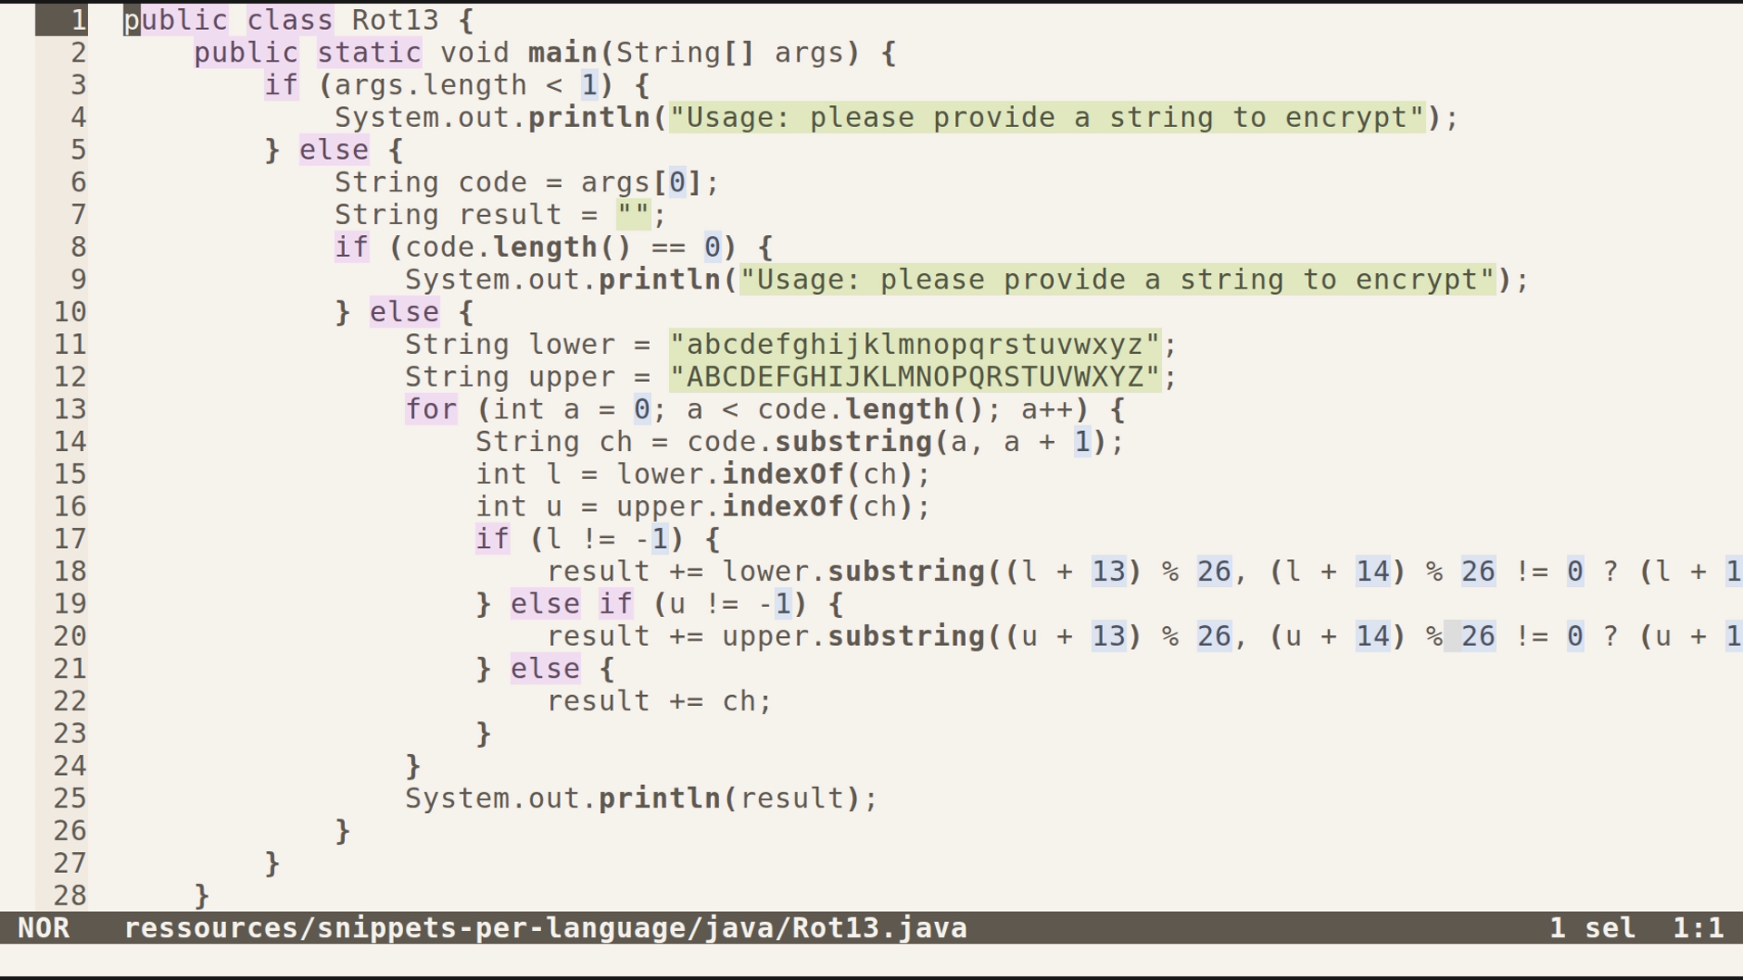Screen dimensions: 1743x980
Task: Click the 'for' keyword on line 13
Action: [429, 409]
